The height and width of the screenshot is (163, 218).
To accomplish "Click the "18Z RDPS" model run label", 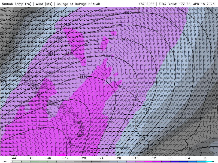I will pyautogui.click(x=147, y=4).
